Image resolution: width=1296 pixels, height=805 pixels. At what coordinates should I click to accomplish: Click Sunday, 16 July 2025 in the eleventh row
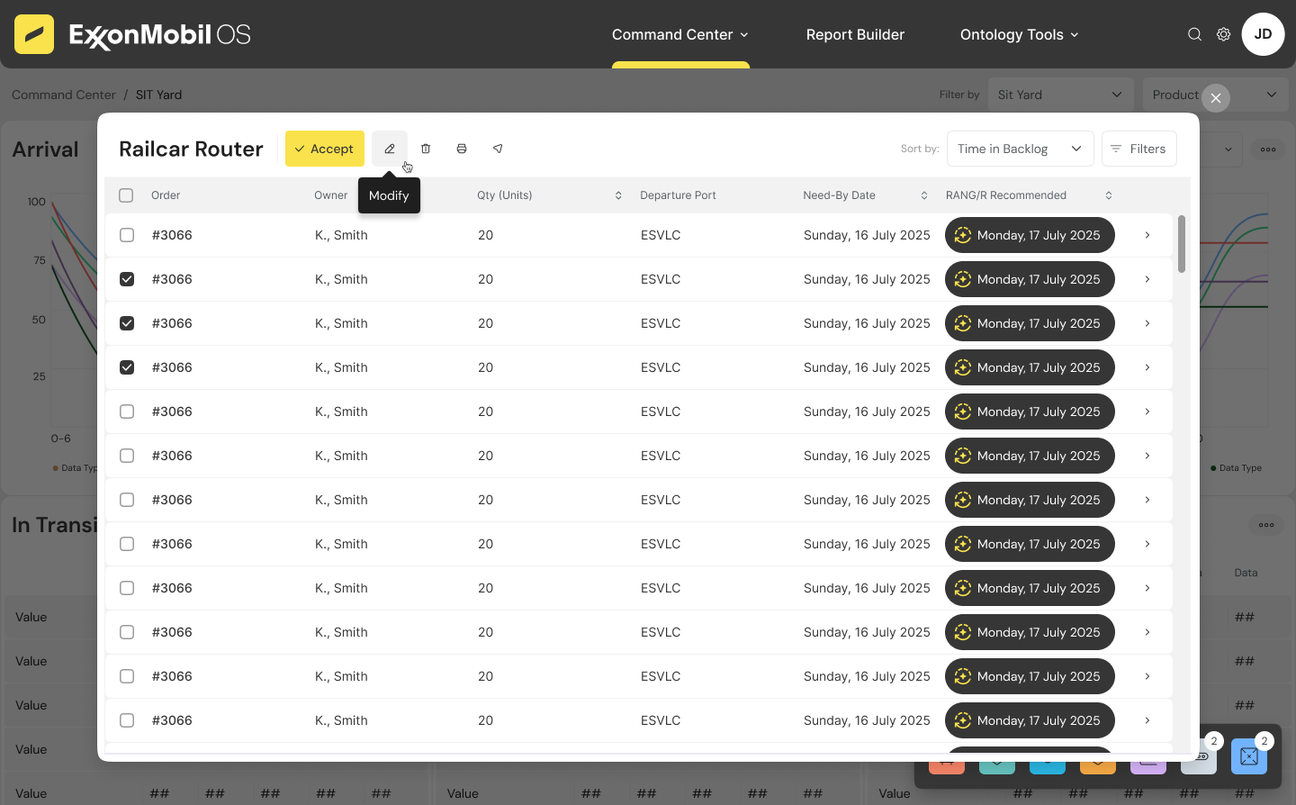click(867, 676)
